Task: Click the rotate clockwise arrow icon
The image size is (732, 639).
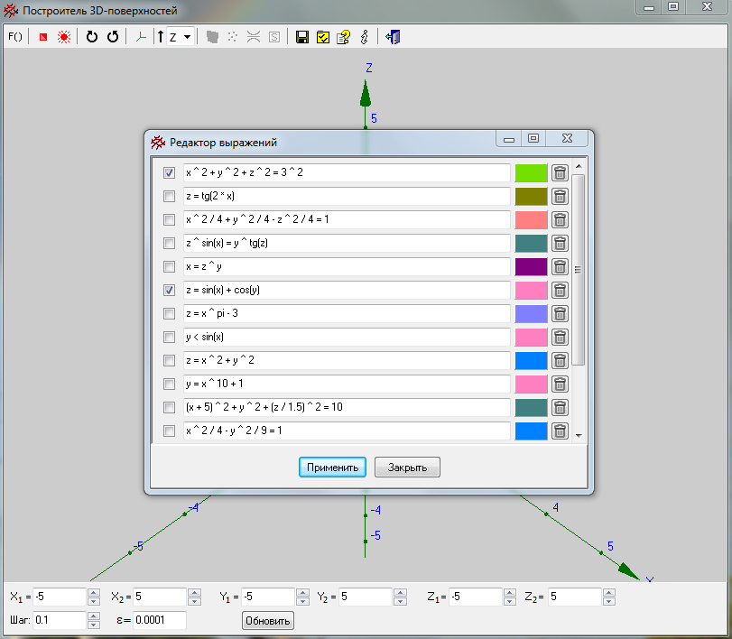Action: pos(91,37)
